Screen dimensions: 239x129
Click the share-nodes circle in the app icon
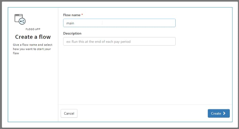pyautogui.click(x=22, y=21)
